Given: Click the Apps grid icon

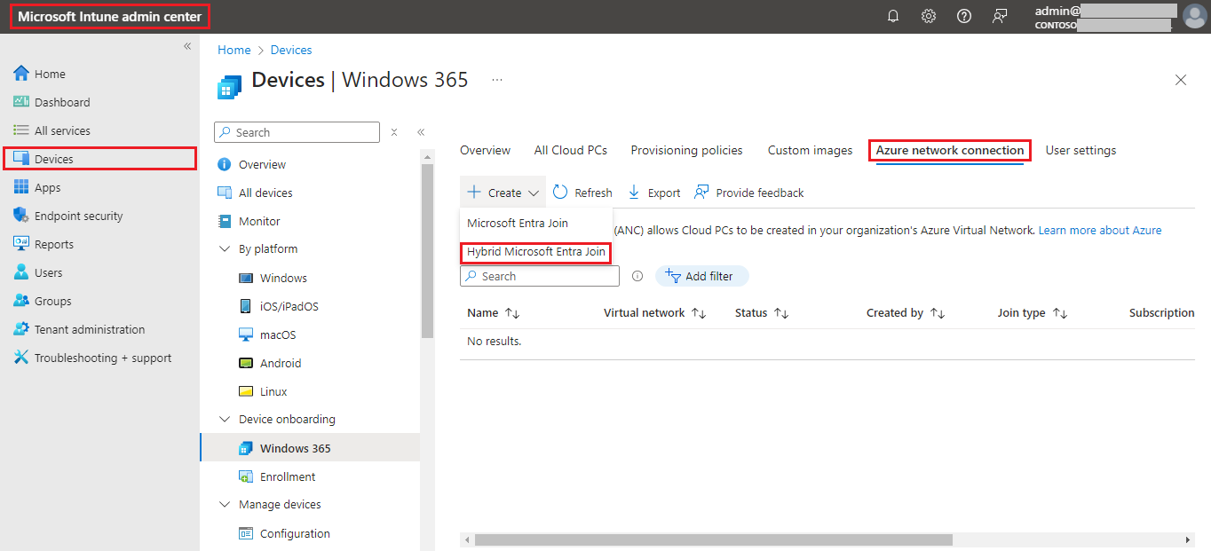Looking at the screenshot, I should tap(21, 187).
